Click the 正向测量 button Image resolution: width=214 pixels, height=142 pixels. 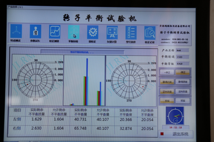click(x=167, y=91)
